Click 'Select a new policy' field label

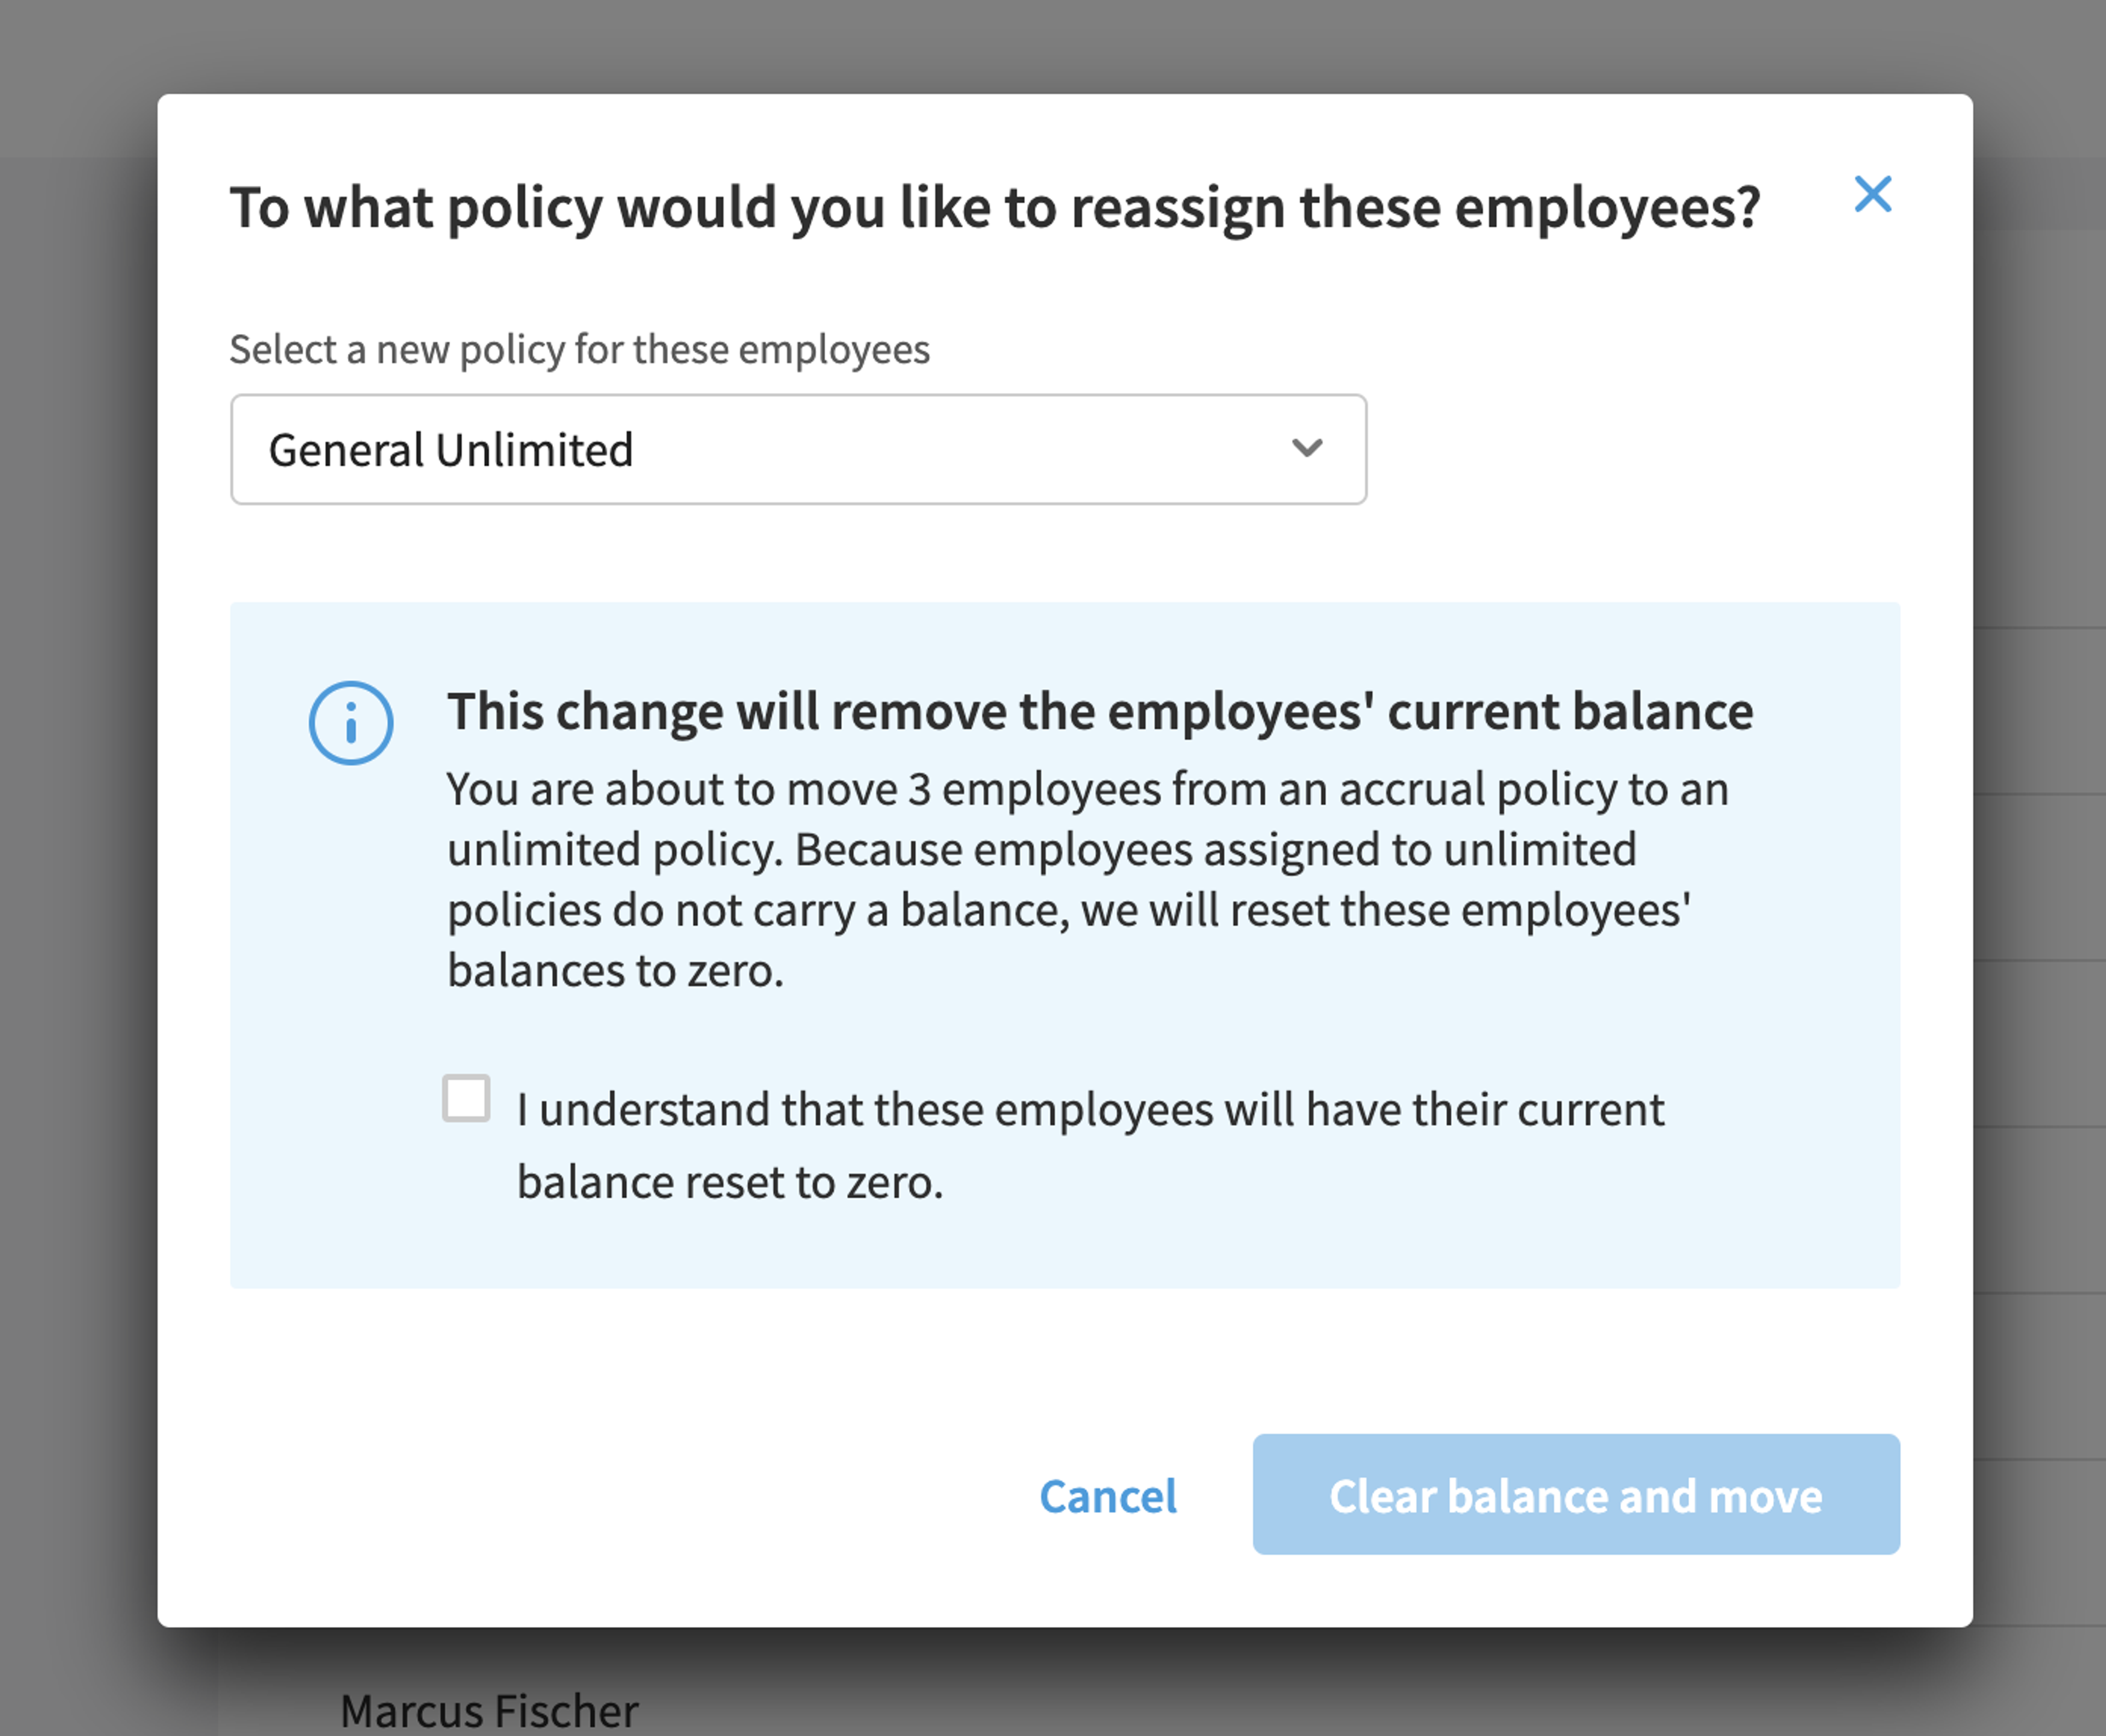click(579, 350)
